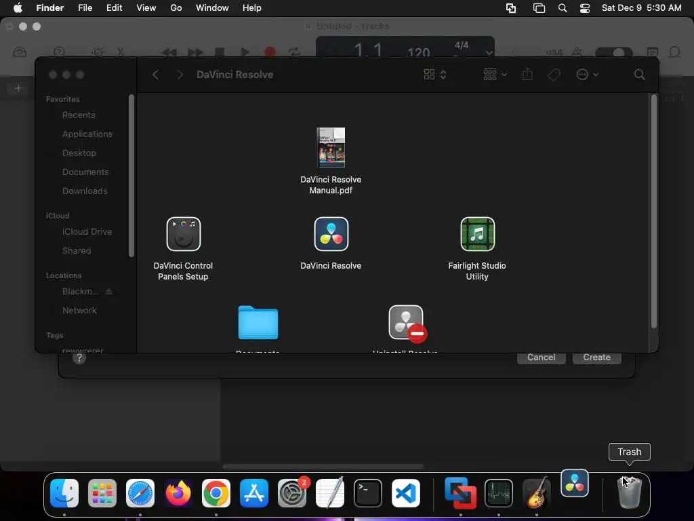
Task: Open Finder search magnifier
Action: pyautogui.click(x=639, y=75)
